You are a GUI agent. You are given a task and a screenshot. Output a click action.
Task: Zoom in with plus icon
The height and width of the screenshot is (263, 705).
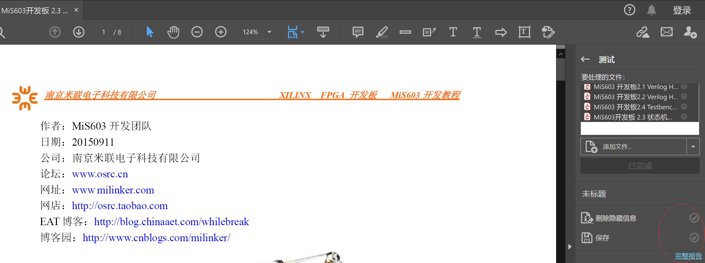tap(221, 32)
